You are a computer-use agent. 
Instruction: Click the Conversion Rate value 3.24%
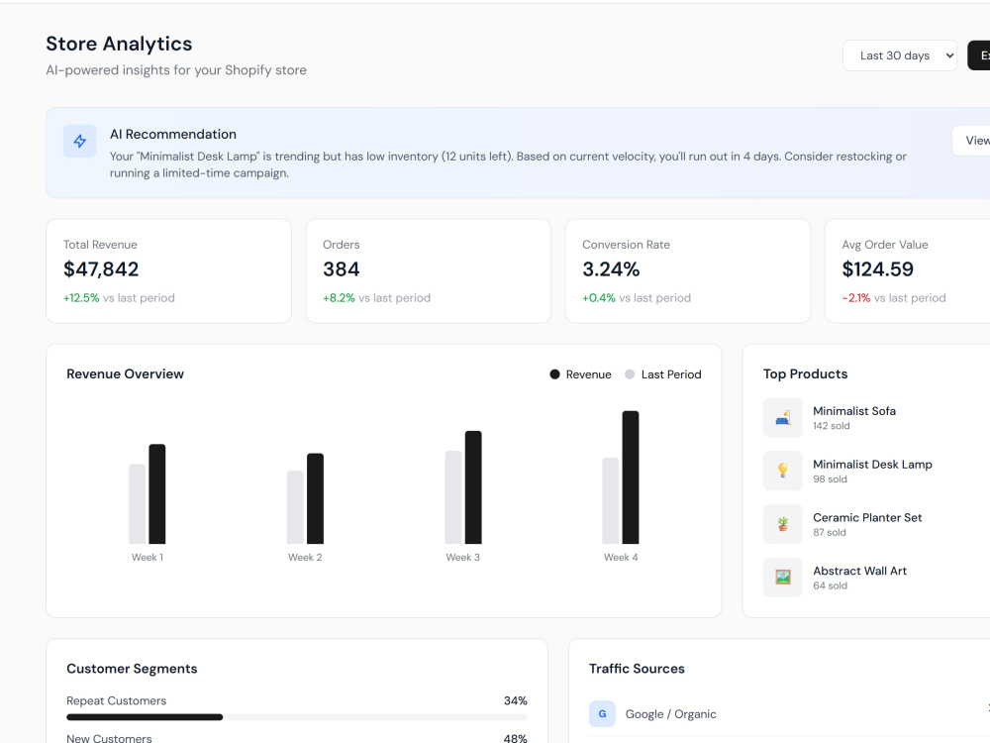point(611,269)
